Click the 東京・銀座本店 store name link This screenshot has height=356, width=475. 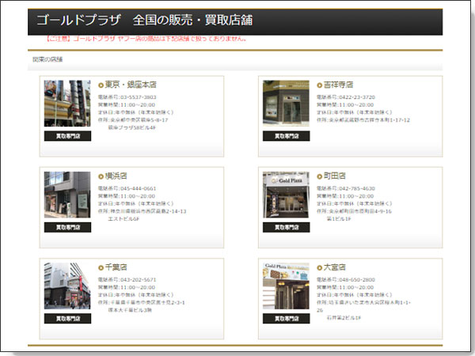[131, 85]
